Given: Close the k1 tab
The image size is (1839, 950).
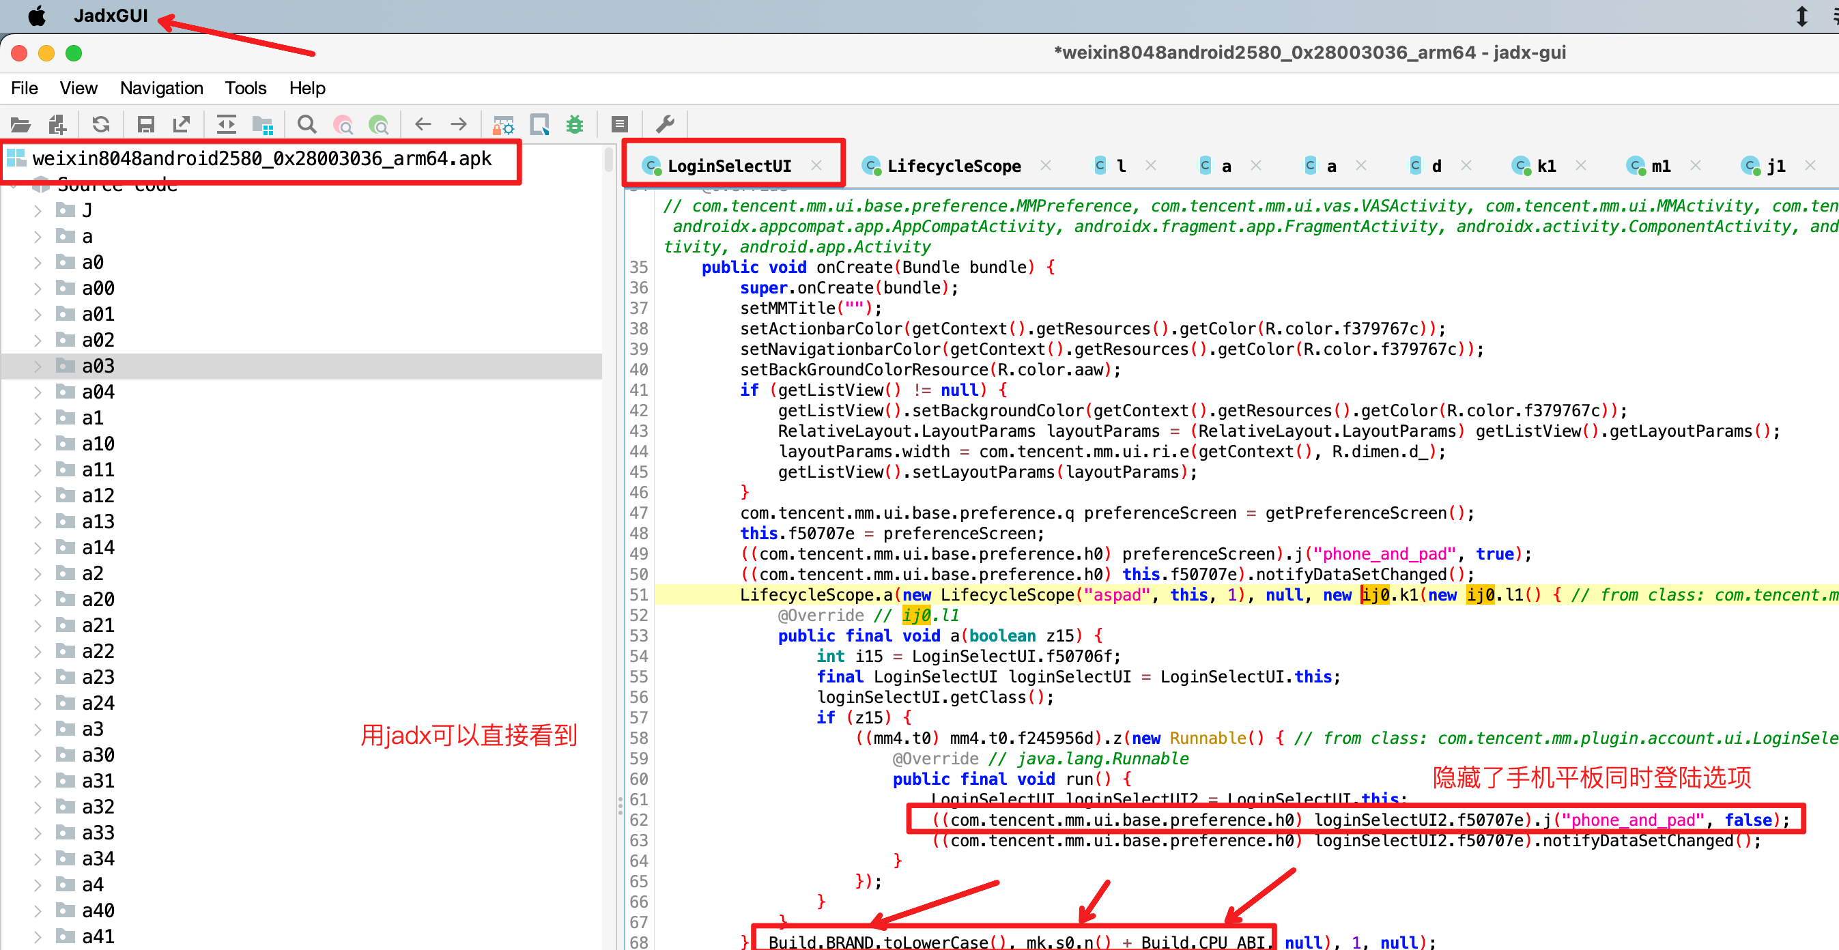Looking at the screenshot, I should [1580, 166].
